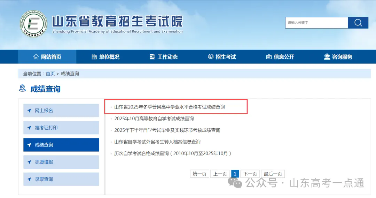Screen dimensions: 376x198
Task: Open 2025年冬季普通高中学业水平合格考试成绩查询 link
Action: coord(170,107)
